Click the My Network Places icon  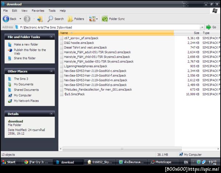(x=10, y=101)
